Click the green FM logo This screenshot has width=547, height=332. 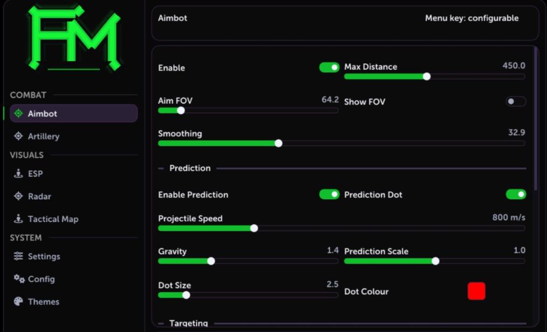point(74,37)
